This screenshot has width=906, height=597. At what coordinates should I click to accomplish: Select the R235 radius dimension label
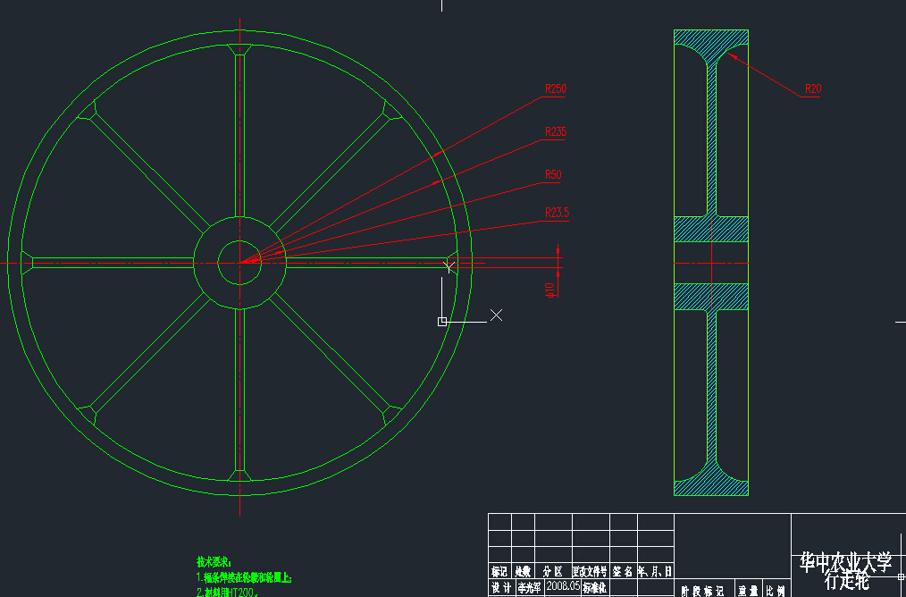[x=556, y=131]
